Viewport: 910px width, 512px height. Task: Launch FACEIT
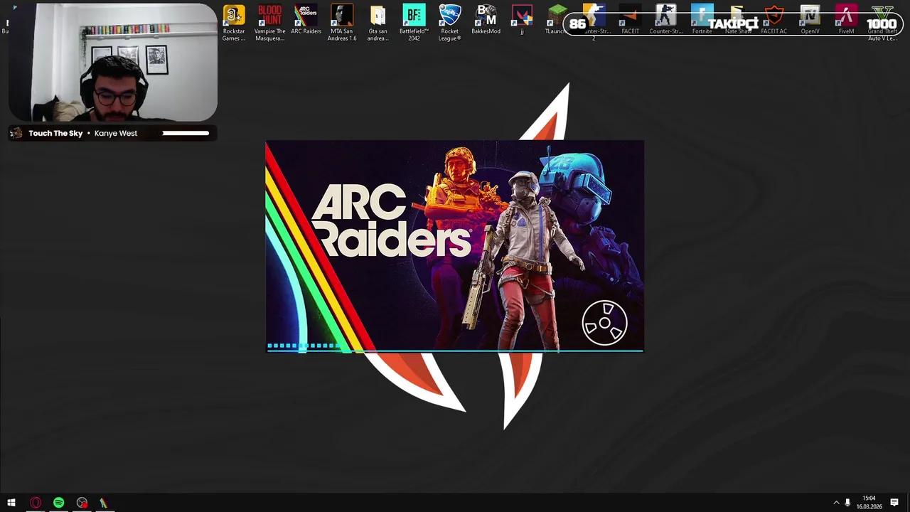point(630,16)
